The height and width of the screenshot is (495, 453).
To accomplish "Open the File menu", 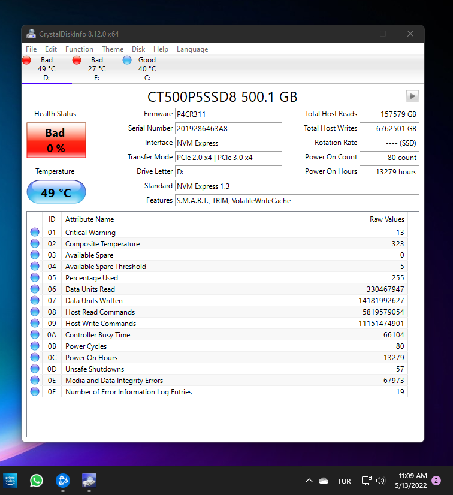I will [x=31, y=49].
